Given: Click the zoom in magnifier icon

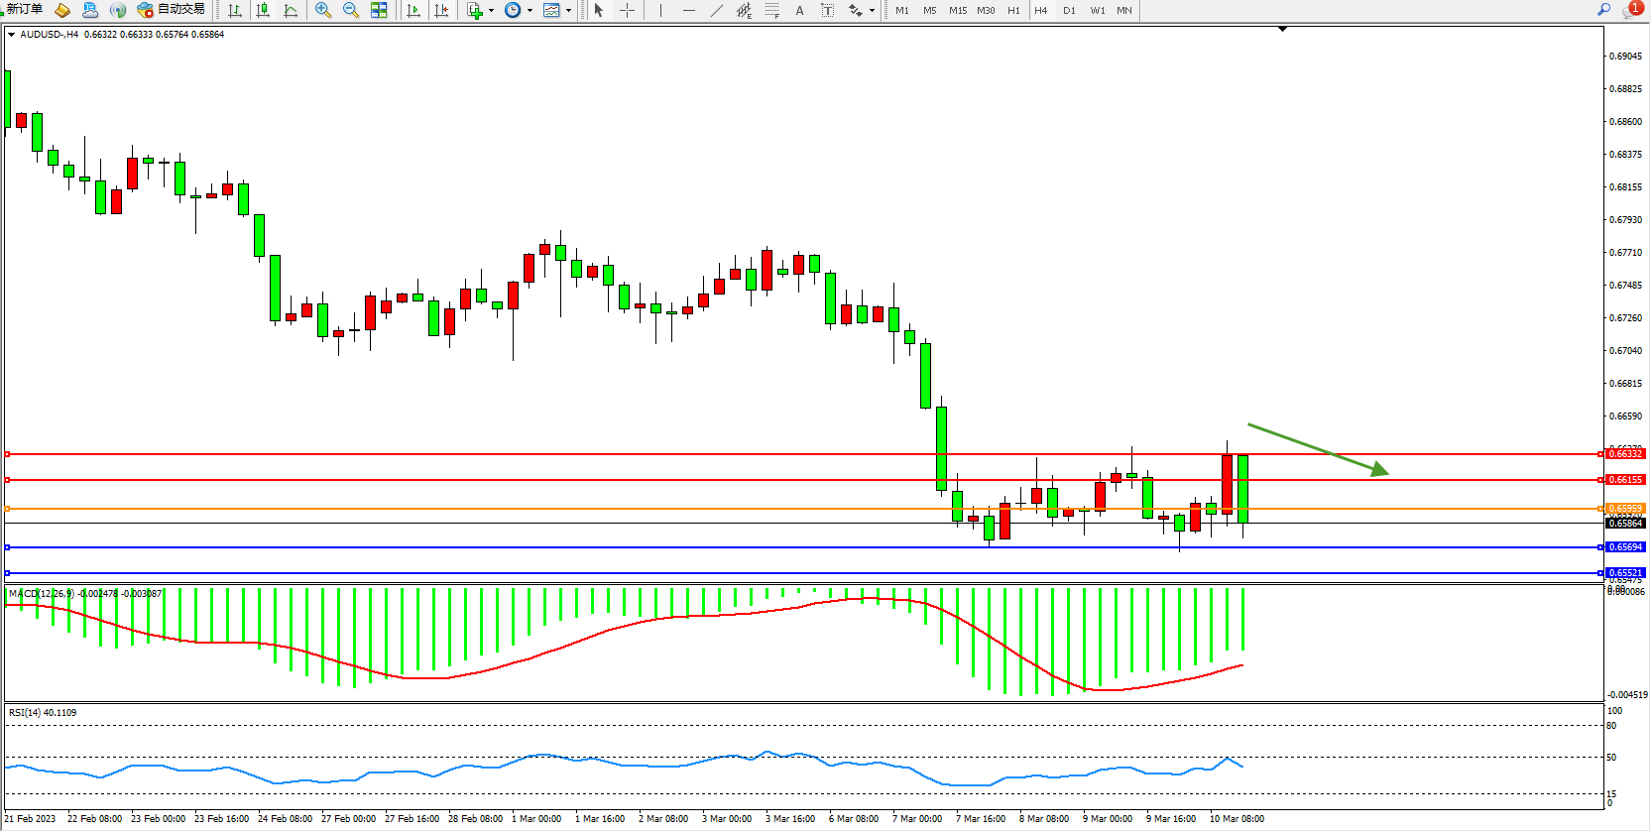Looking at the screenshot, I should (322, 10).
